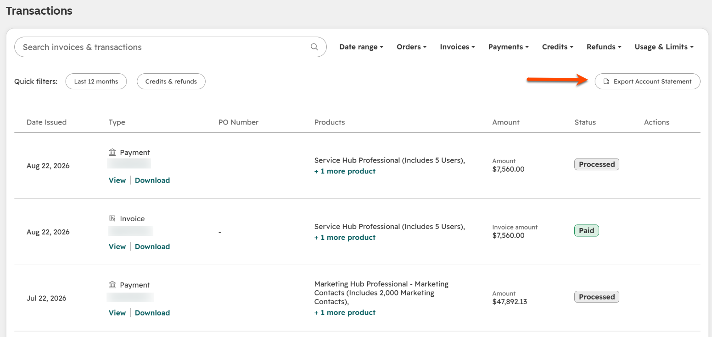
Task: Open the Invoices filter dropdown
Action: (457, 47)
